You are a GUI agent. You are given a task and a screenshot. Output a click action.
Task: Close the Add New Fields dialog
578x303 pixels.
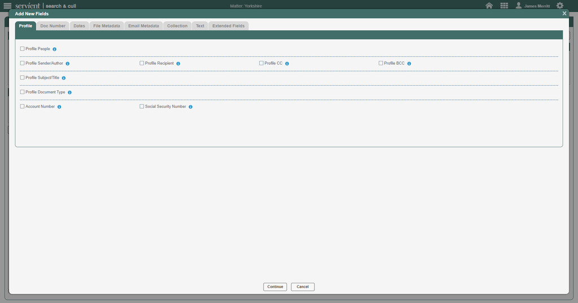(564, 14)
